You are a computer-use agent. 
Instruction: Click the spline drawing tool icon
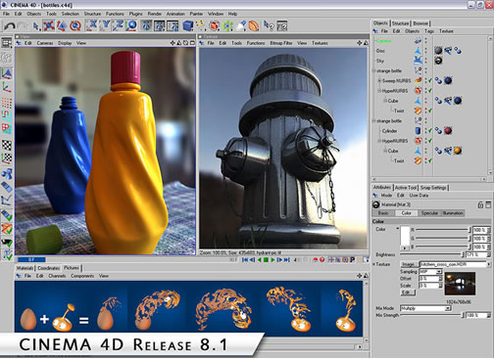200,25
